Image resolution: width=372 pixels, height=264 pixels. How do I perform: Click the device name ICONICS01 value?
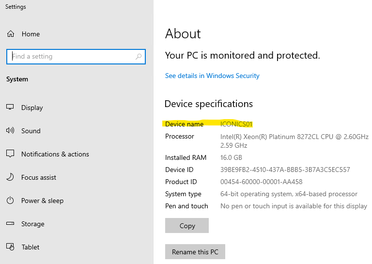tap(236, 124)
